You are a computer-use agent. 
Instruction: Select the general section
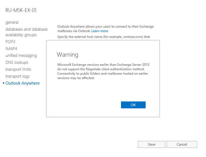[12, 22]
